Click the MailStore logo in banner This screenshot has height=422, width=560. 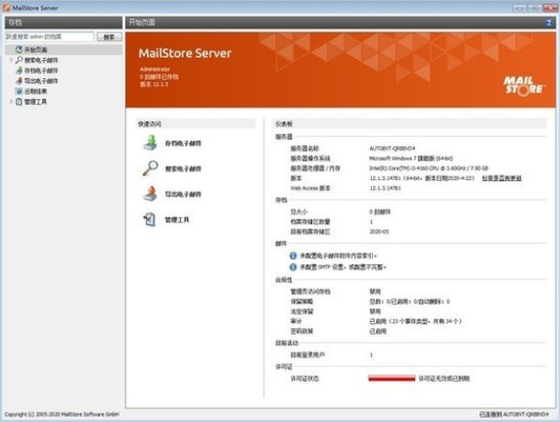(x=524, y=86)
